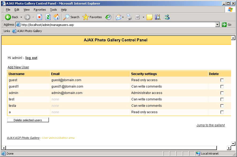The width and height of the screenshot is (237, 157).
Task: Open the History toolbar icon
Action: click(x=108, y=17)
